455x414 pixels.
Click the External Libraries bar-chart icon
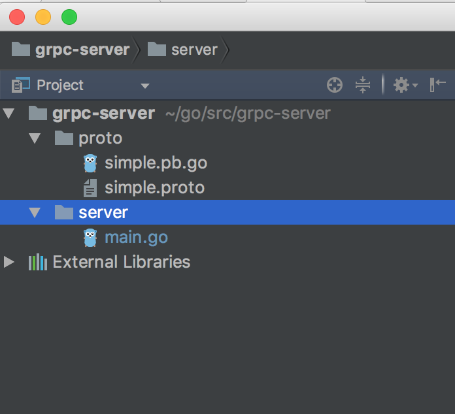tap(38, 263)
